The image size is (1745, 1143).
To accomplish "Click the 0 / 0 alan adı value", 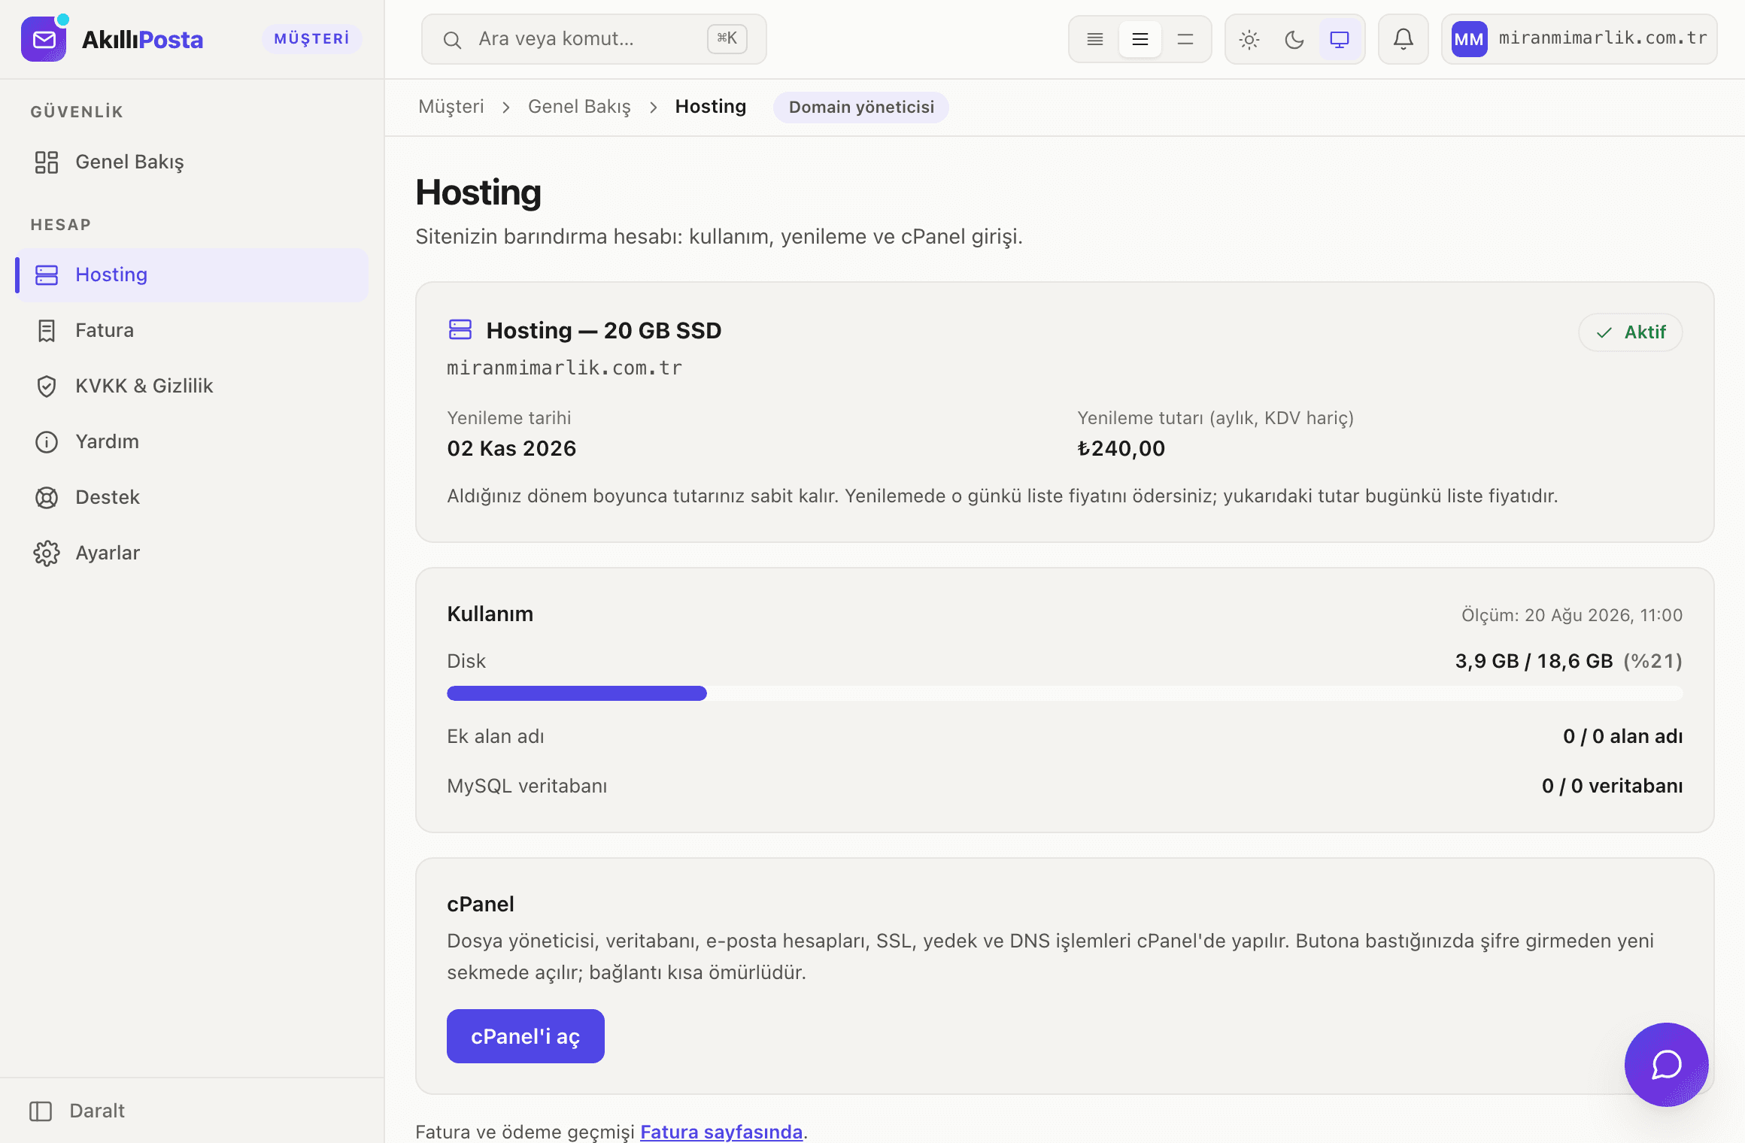I will (1622, 737).
